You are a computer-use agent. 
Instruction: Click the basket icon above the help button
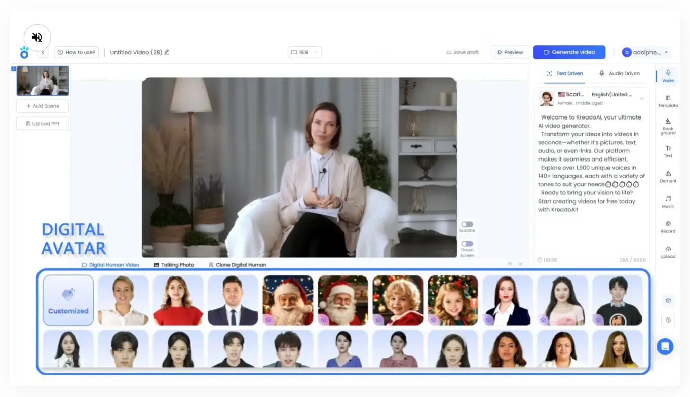pyautogui.click(x=668, y=300)
